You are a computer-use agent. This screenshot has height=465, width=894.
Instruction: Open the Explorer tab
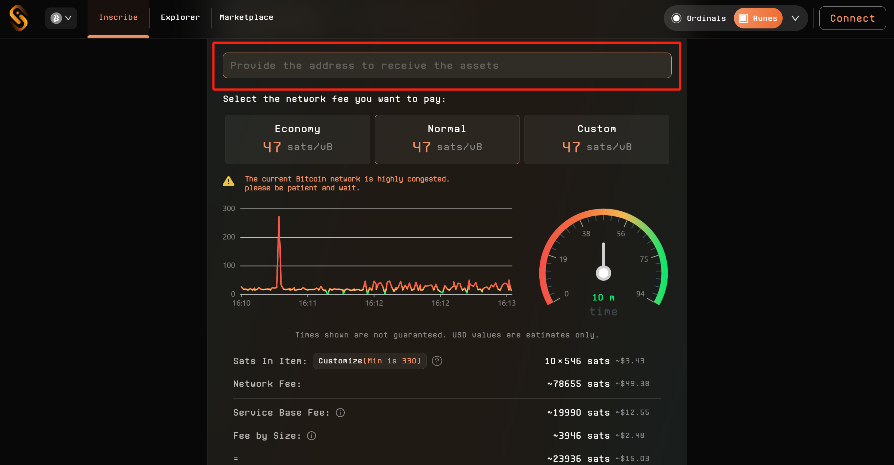point(180,17)
